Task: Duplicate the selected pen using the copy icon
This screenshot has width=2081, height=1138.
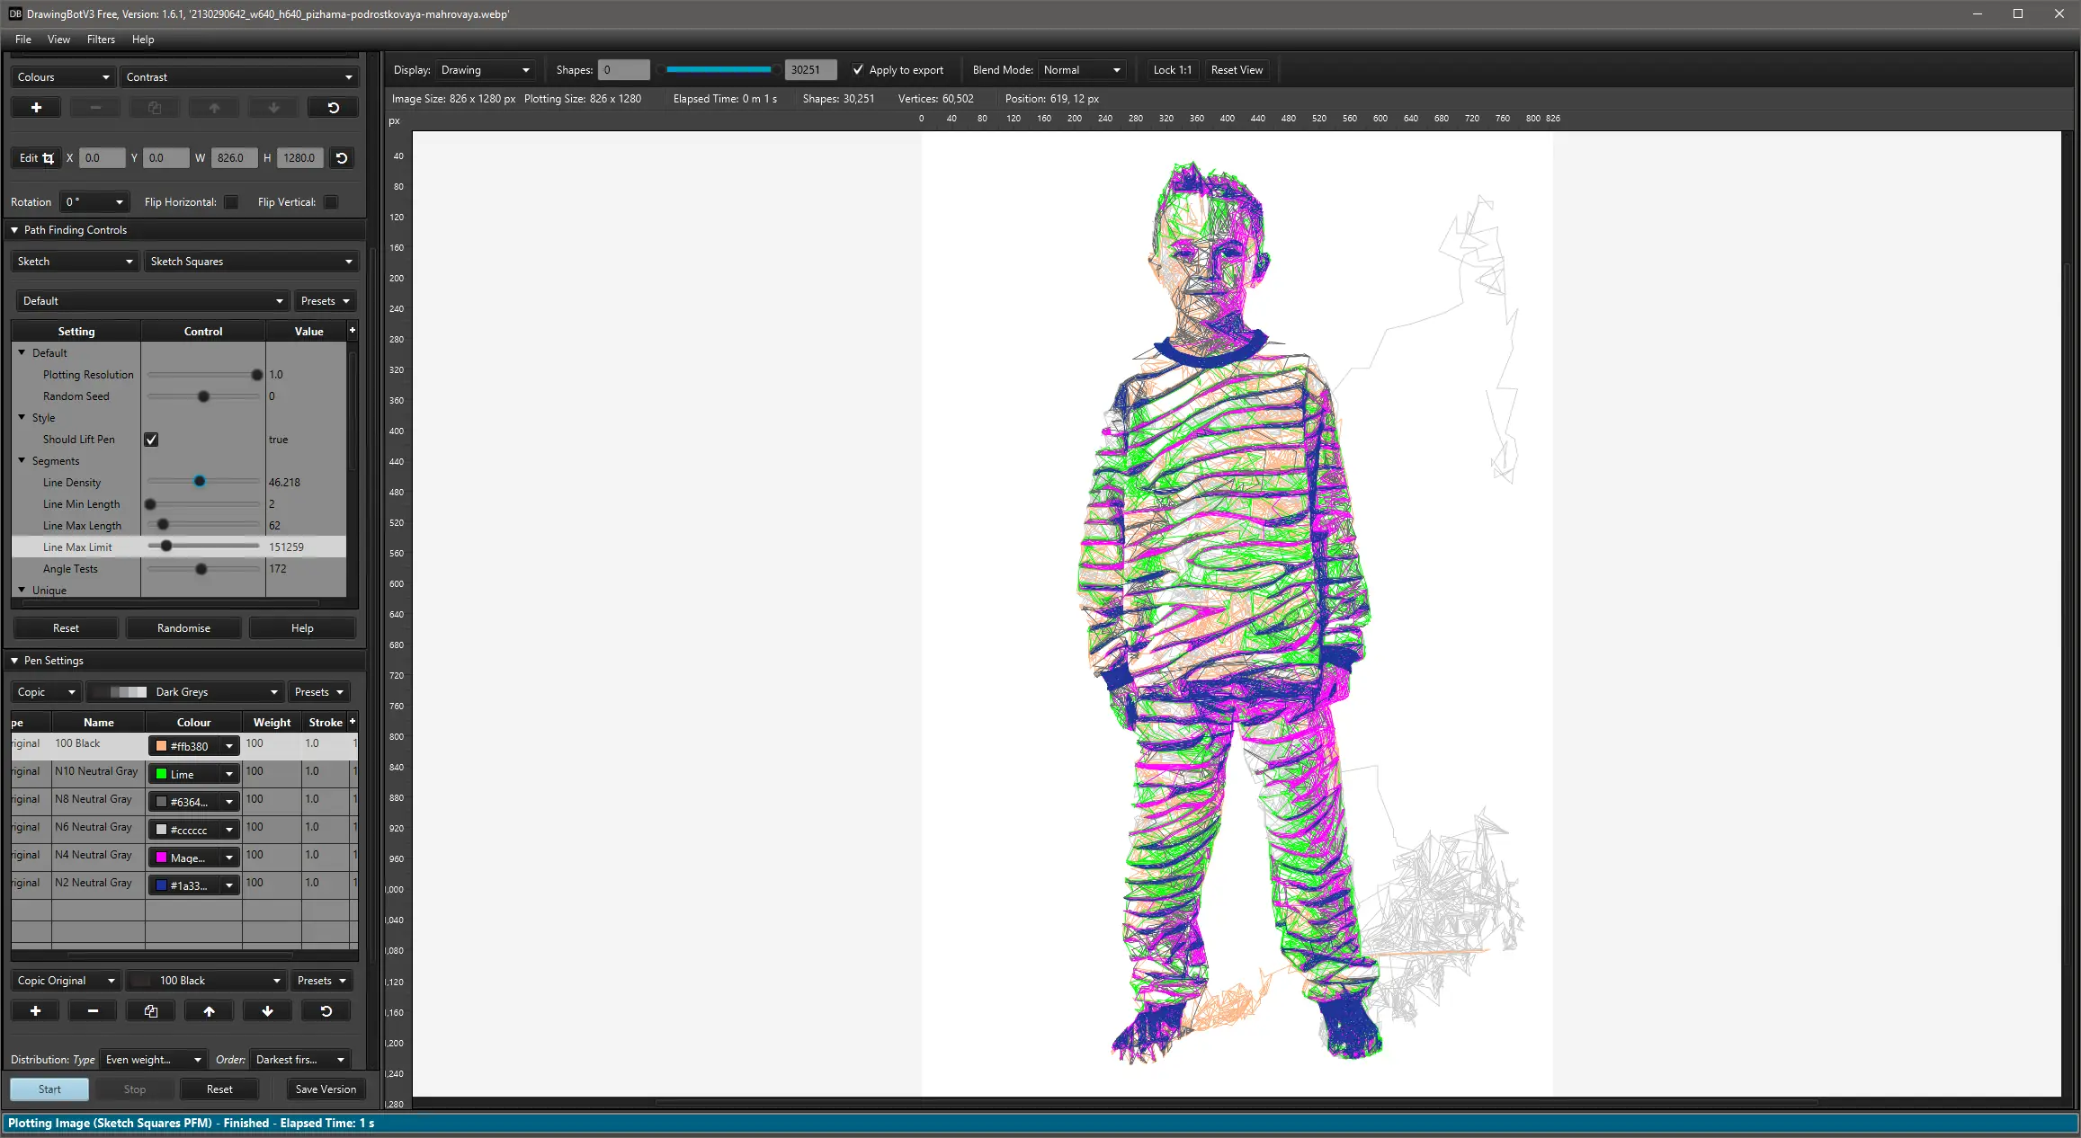Action: click(x=151, y=1011)
